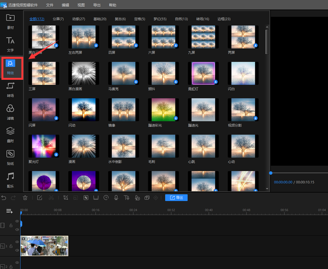The image size is (328, 269).
Task: Click the clock duration icon
Action: (x=106, y=197)
